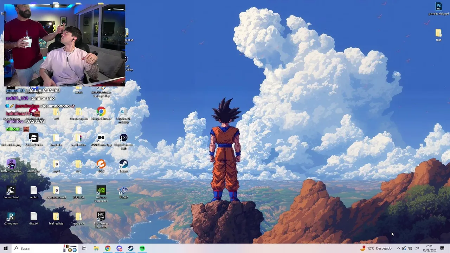Image resolution: width=450 pixels, height=253 pixels.
Task: Open the clock showing 22:31
Action: (x=429, y=248)
